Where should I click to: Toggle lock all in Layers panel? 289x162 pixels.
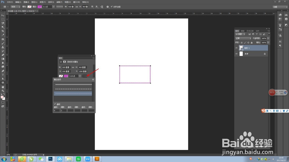(x=252, y=43)
